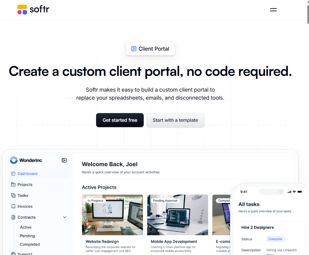Viewport: 309px width, 255px height.
Task: Click the Dashboard grid icon
Action: pyautogui.click(x=13, y=174)
